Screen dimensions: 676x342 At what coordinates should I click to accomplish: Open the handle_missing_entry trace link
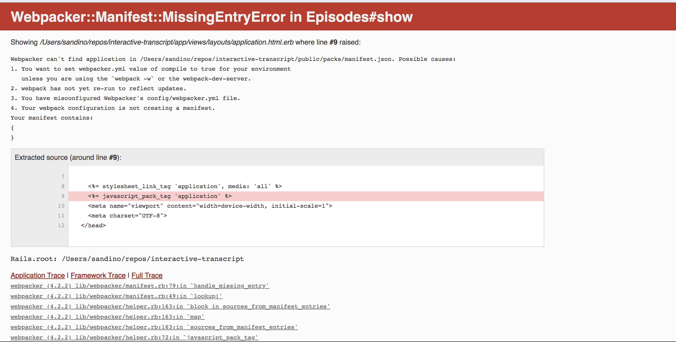point(139,286)
